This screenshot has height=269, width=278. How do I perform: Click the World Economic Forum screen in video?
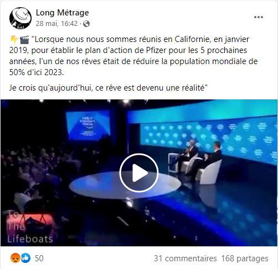[x=88, y=125]
